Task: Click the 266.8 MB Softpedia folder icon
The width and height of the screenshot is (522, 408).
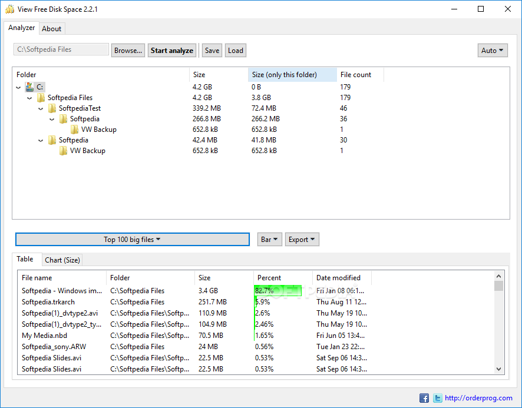Action: click(x=63, y=119)
